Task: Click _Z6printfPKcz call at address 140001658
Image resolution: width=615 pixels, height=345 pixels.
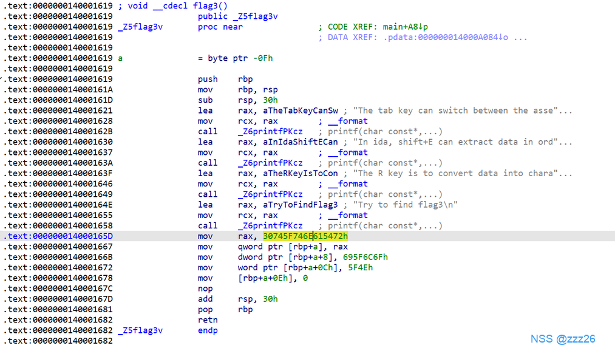Action: click(x=270, y=225)
